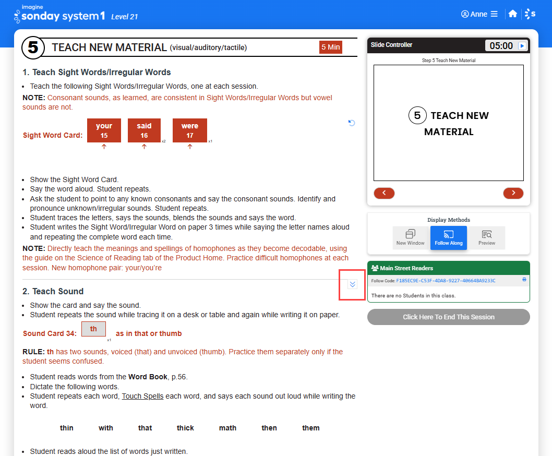Select New Window display method
The image size is (552, 456).
[411, 238]
